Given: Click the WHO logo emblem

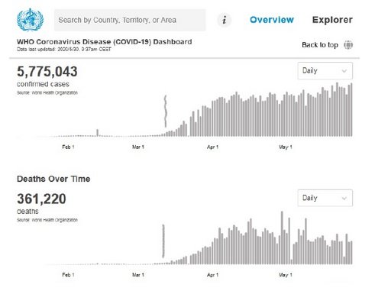Looking at the screenshot, I should (x=30, y=20).
